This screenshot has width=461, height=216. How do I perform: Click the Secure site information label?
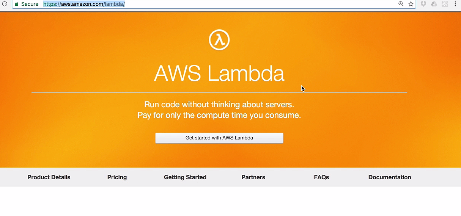[x=30, y=4]
